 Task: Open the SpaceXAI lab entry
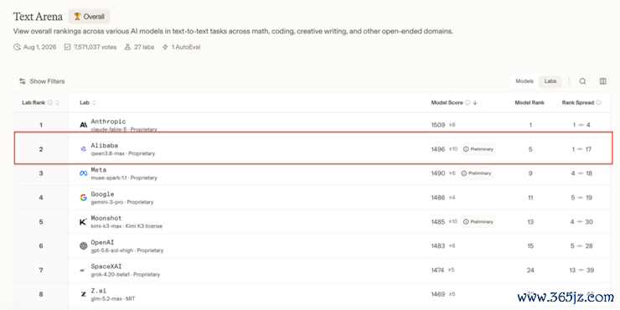106,266
